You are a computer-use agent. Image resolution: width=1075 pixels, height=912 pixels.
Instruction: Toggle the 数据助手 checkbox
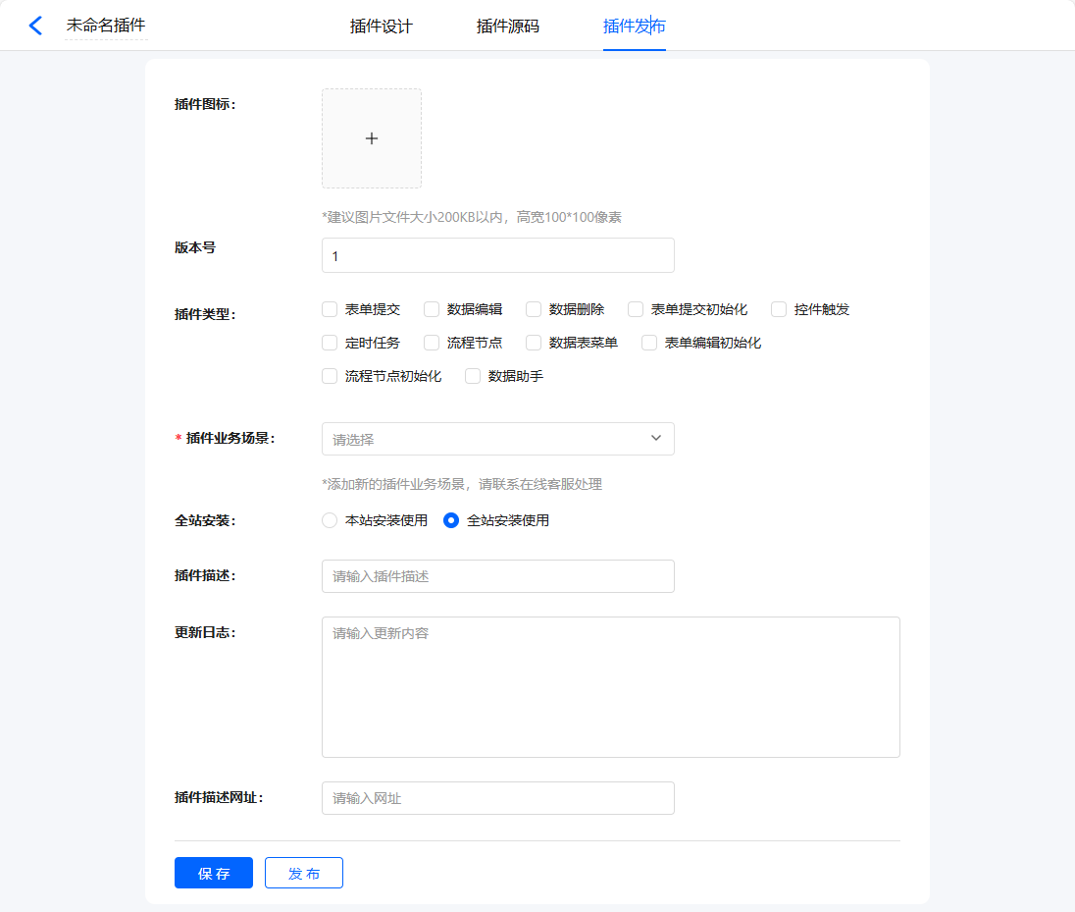point(473,376)
